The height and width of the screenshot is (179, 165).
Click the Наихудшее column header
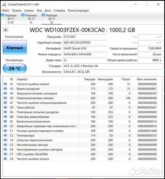point(105,79)
